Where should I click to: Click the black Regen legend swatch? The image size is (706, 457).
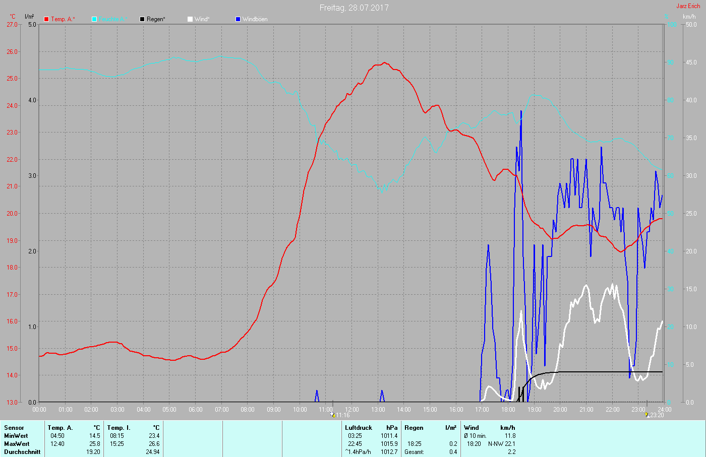142,19
